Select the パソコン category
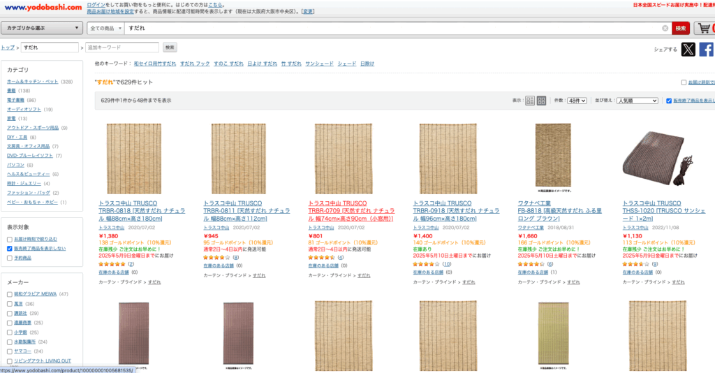The width and height of the screenshot is (715, 373). tap(15, 165)
